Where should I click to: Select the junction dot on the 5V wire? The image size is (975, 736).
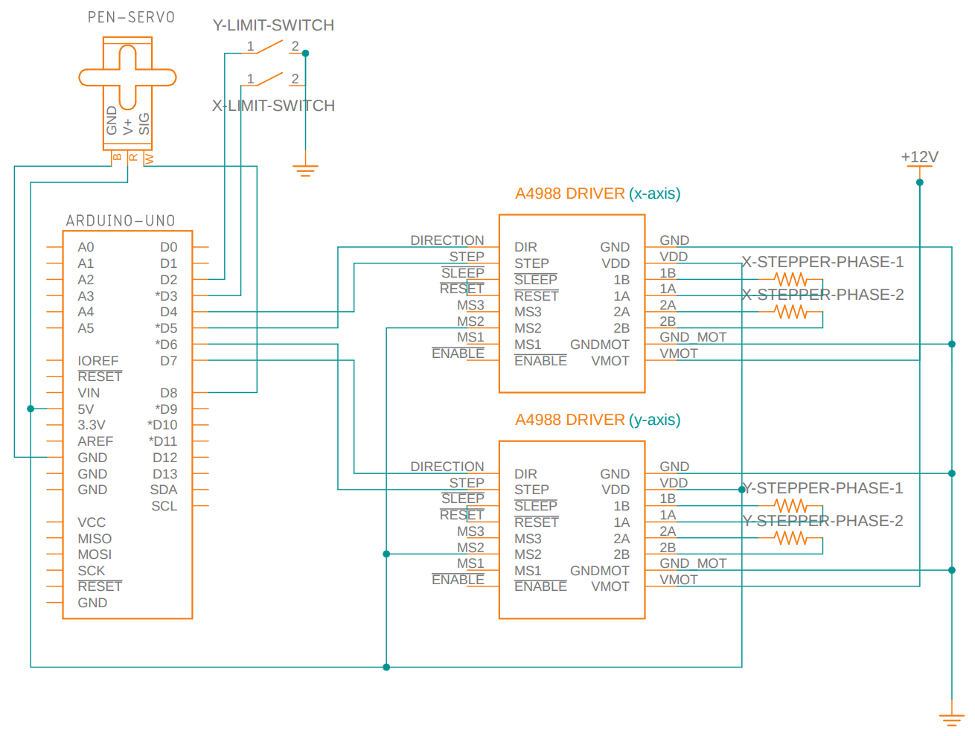pyautogui.click(x=31, y=409)
